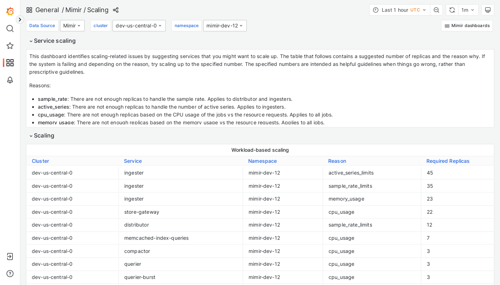
Task: Refresh the dashboard with refresh icon
Action: tap(452, 10)
